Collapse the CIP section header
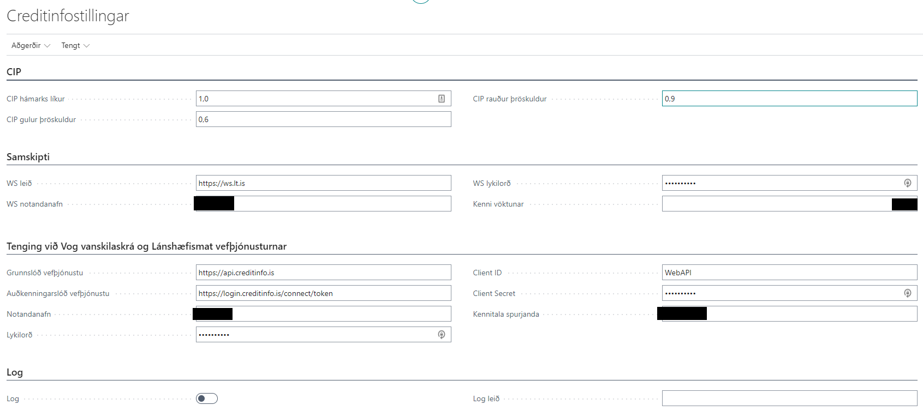 pyautogui.click(x=14, y=72)
